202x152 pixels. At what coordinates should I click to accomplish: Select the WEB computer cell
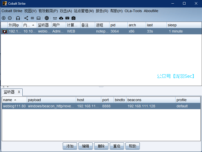pos(73,31)
